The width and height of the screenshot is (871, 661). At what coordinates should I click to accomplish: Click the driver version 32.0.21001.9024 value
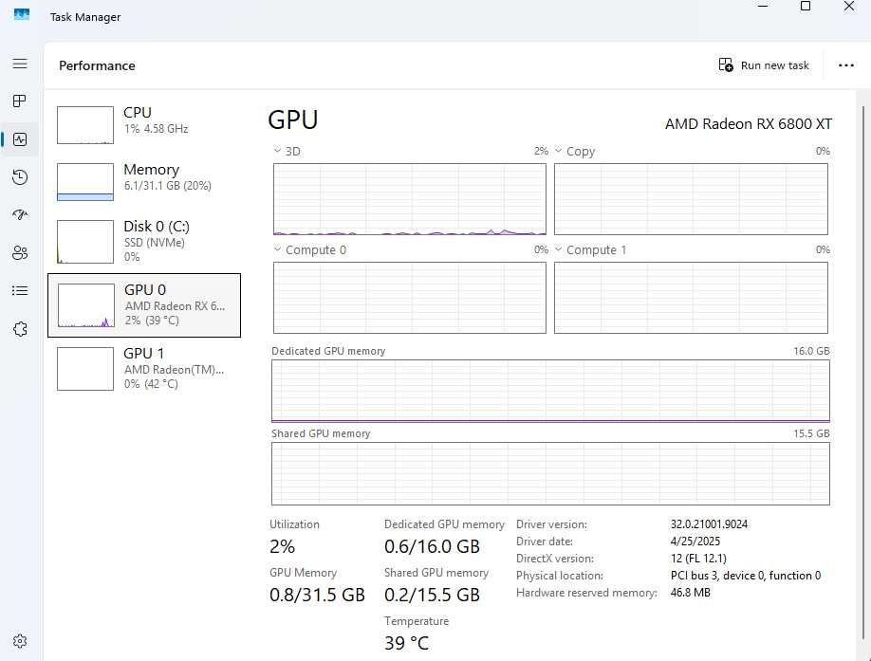pyautogui.click(x=709, y=523)
